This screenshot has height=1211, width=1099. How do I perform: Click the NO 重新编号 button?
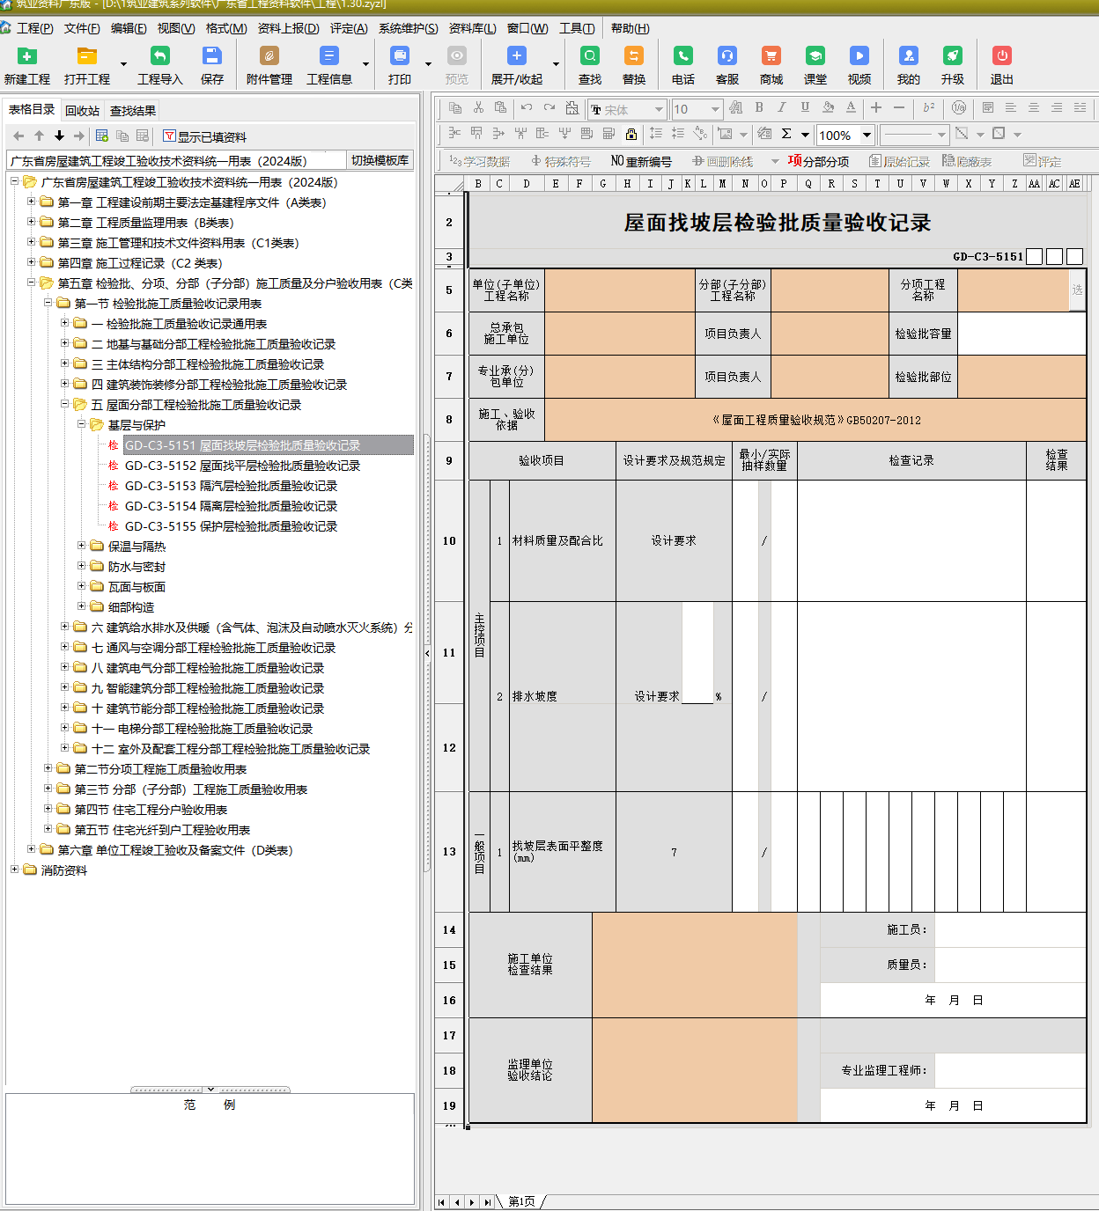[641, 161]
